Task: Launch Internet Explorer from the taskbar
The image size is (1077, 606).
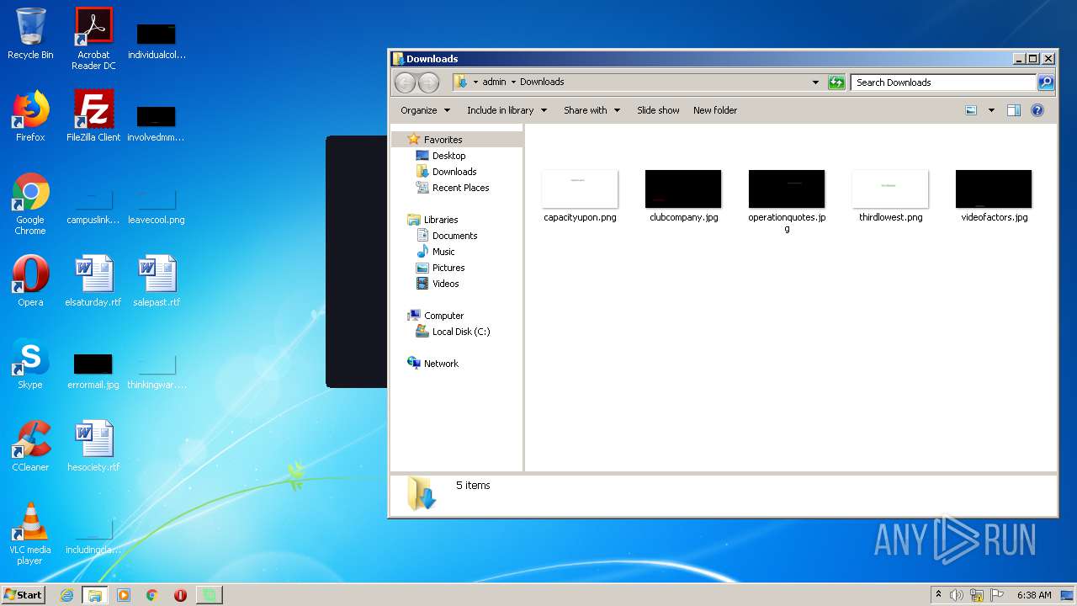Action: (66, 595)
